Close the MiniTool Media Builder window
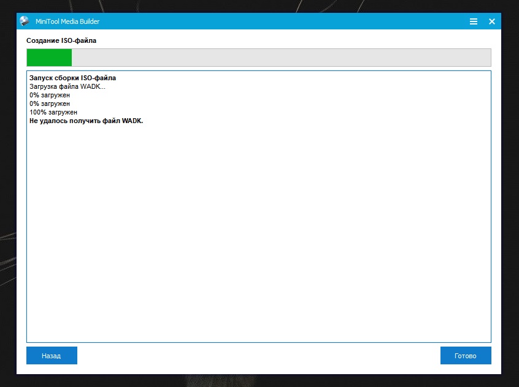 click(x=492, y=21)
